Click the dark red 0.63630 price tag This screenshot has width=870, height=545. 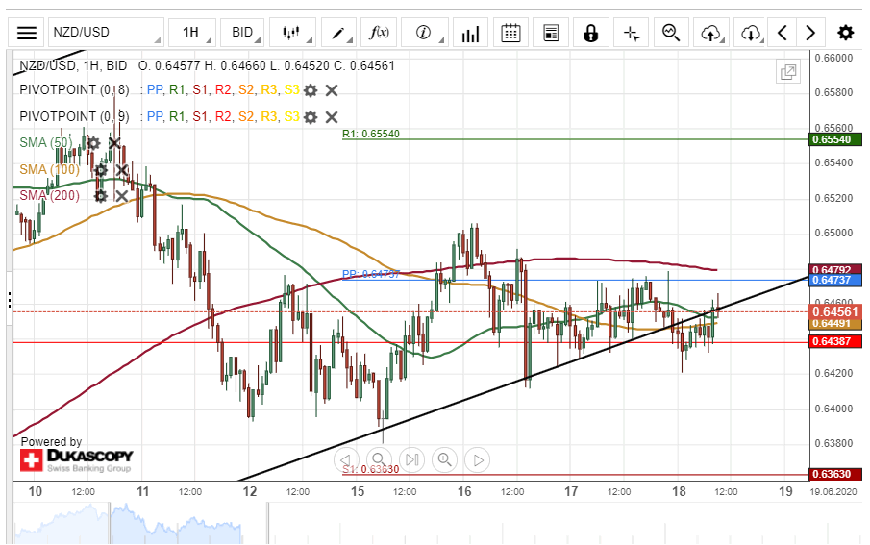pos(835,475)
